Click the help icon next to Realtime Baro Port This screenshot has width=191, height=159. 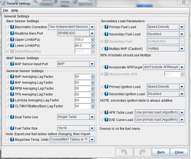pyautogui.click(x=12, y=34)
